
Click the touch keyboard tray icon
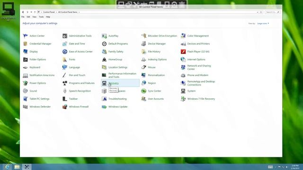click(270, 167)
